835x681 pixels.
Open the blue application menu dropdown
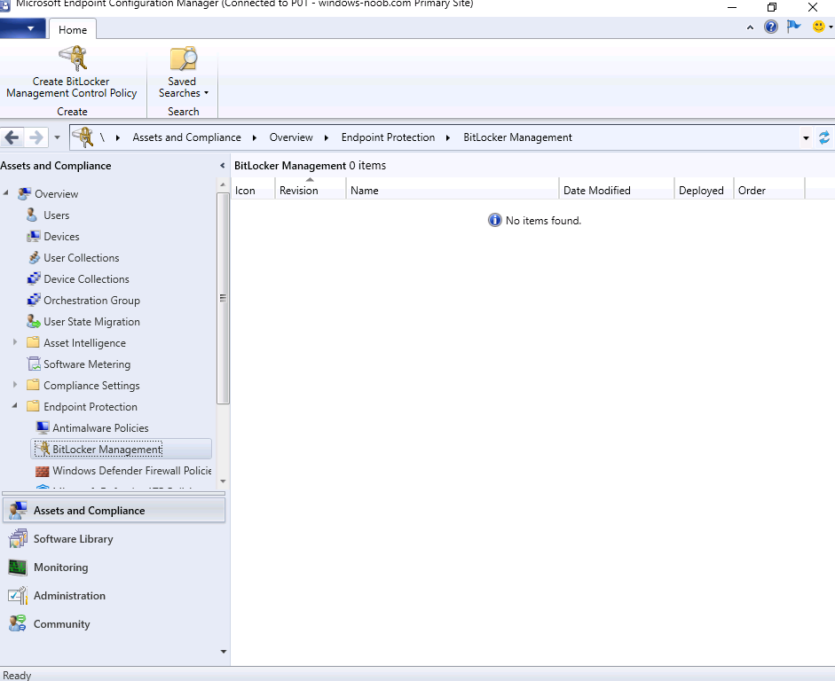[22, 28]
